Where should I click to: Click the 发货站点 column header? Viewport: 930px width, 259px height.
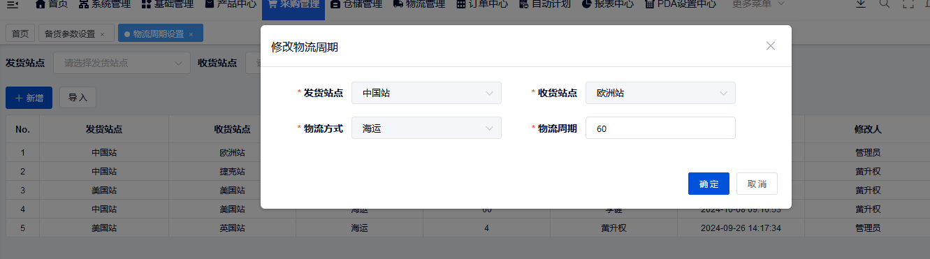click(x=104, y=129)
